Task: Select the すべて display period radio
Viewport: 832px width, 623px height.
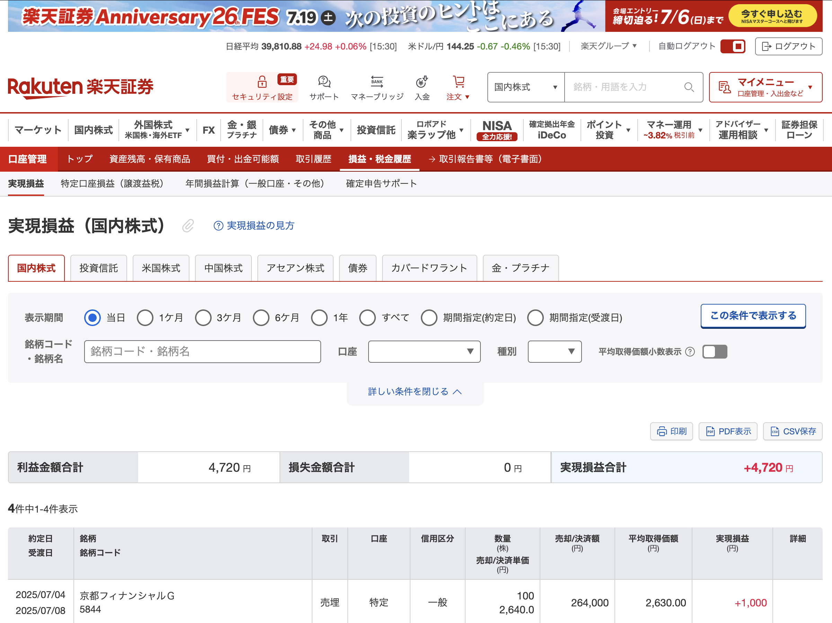Action: coord(368,317)
